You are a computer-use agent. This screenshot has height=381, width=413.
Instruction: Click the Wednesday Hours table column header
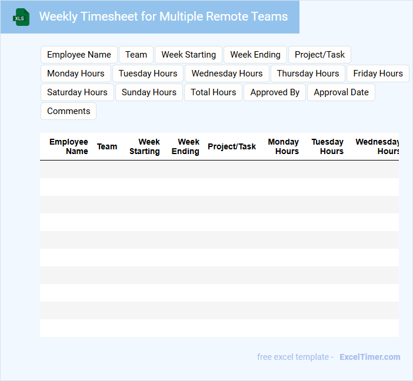click(x=377, y=146)
